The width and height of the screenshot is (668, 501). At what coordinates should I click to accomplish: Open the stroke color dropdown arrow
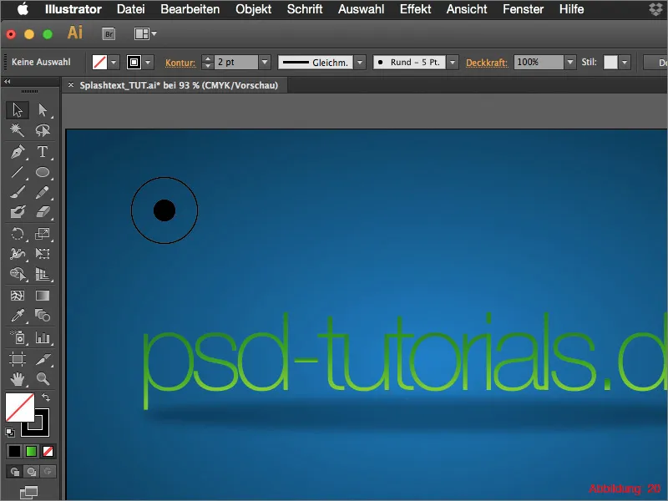(x=148, y=63)
